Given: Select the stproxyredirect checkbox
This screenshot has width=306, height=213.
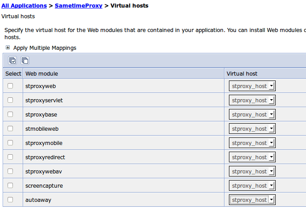Looking at the screenshot, I should (10, 157).
